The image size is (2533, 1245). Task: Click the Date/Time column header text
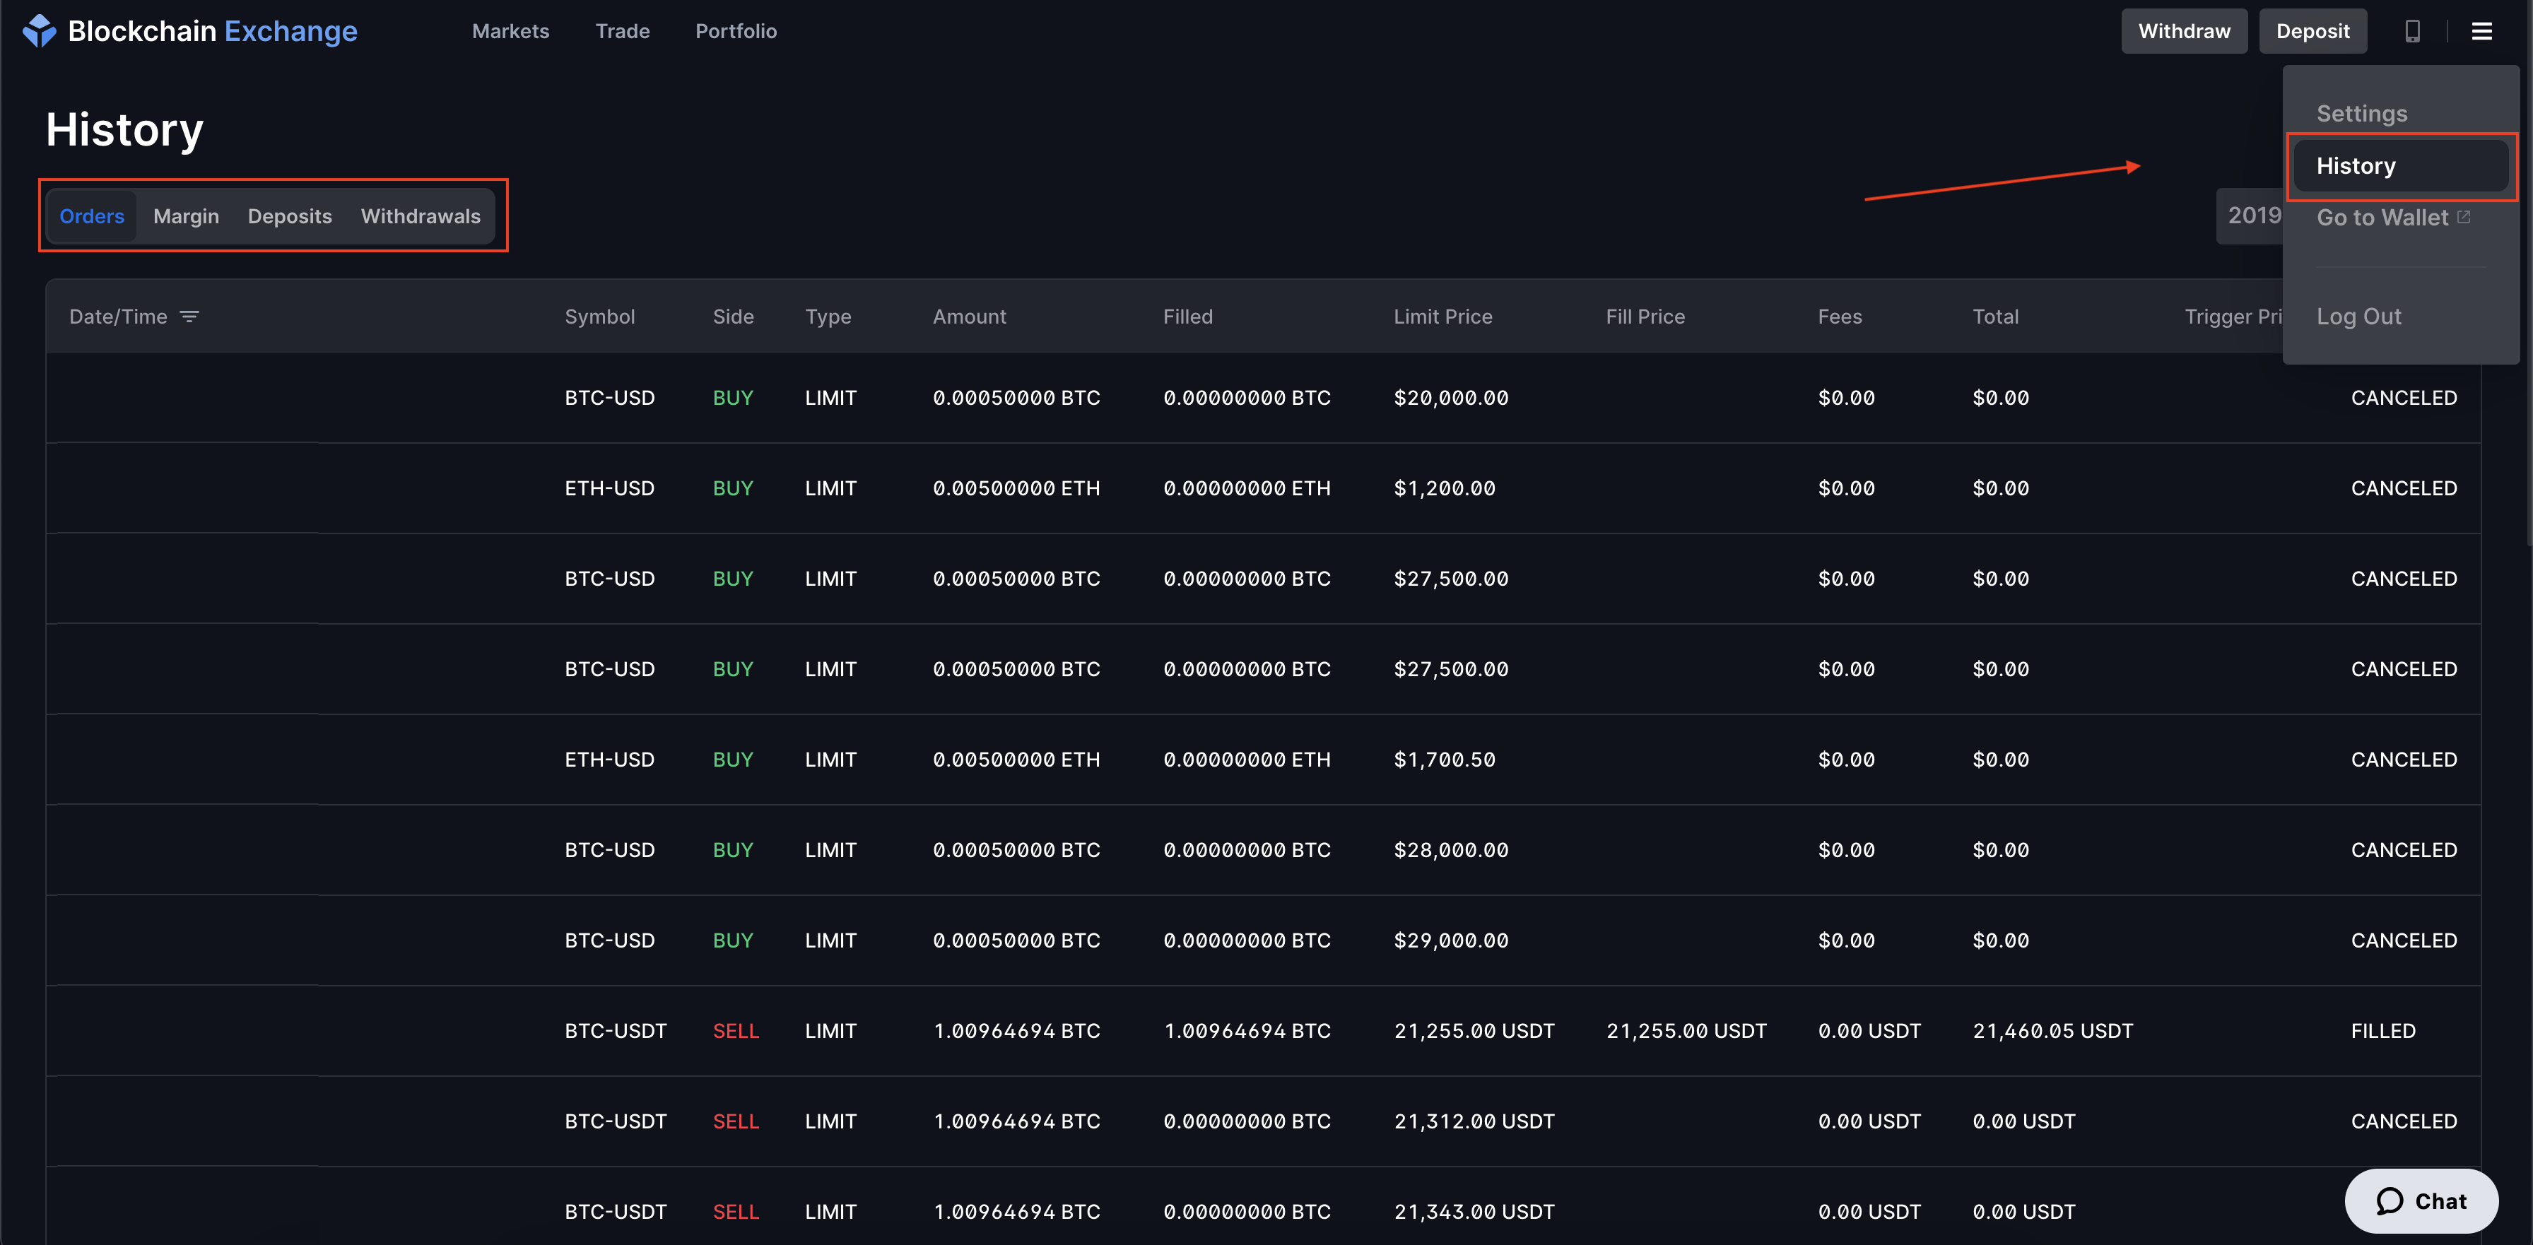point(118,317)
